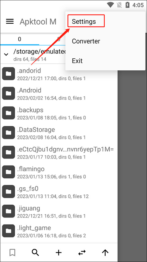Open the .backups folder
The image size is (147, 262).
[x=59, y=113]
